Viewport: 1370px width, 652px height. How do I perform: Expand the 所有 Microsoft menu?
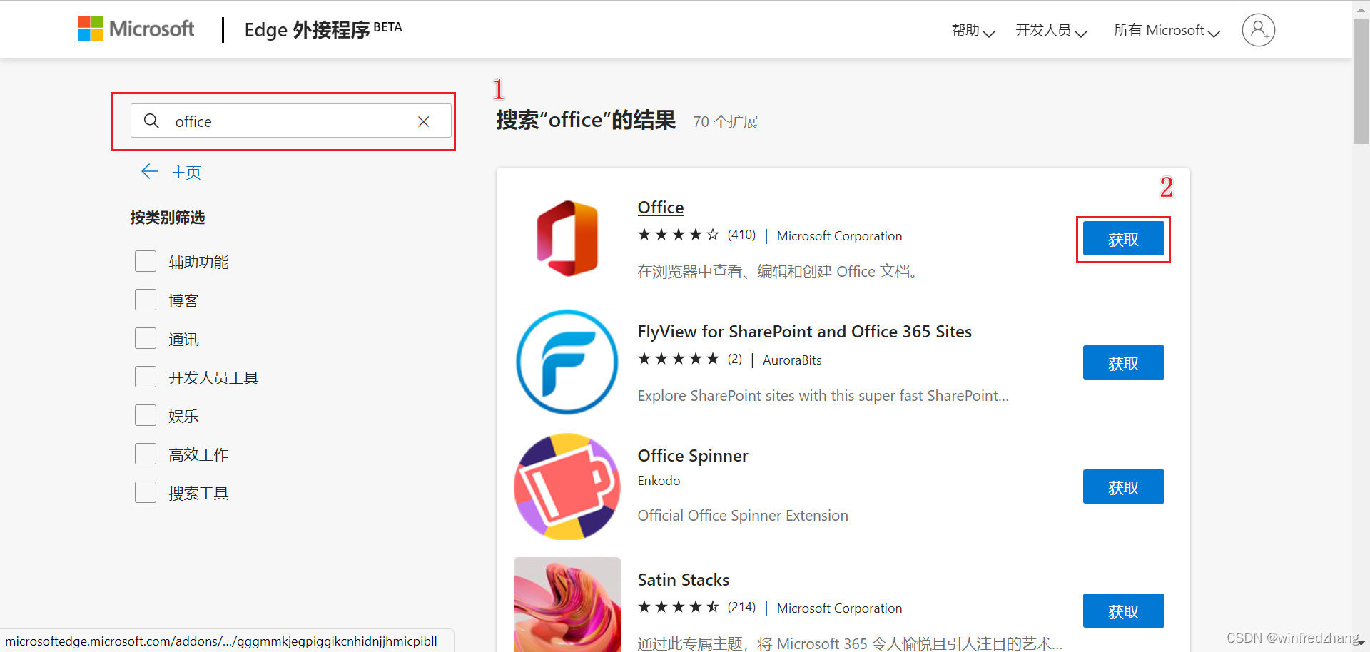[1167, 30]
